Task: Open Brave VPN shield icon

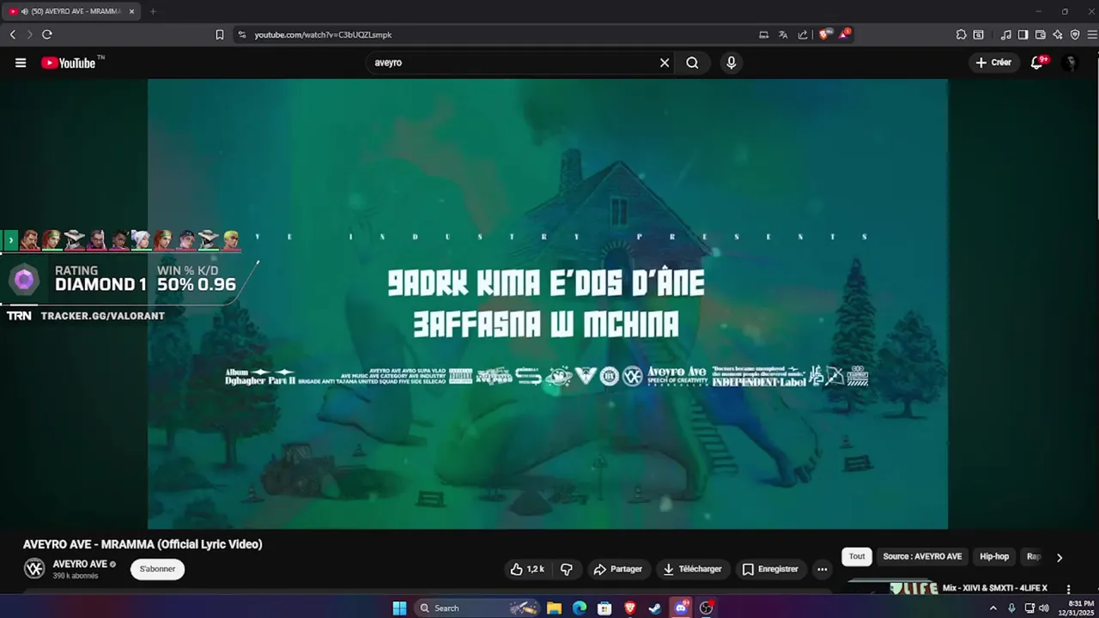Action: (1075, 34)
